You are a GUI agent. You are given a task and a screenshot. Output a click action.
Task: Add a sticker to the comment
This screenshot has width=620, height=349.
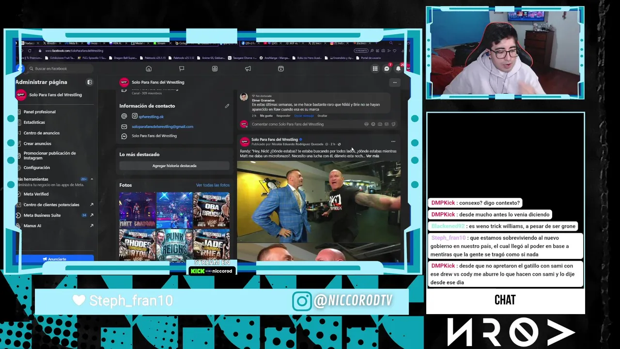[393, 124]
